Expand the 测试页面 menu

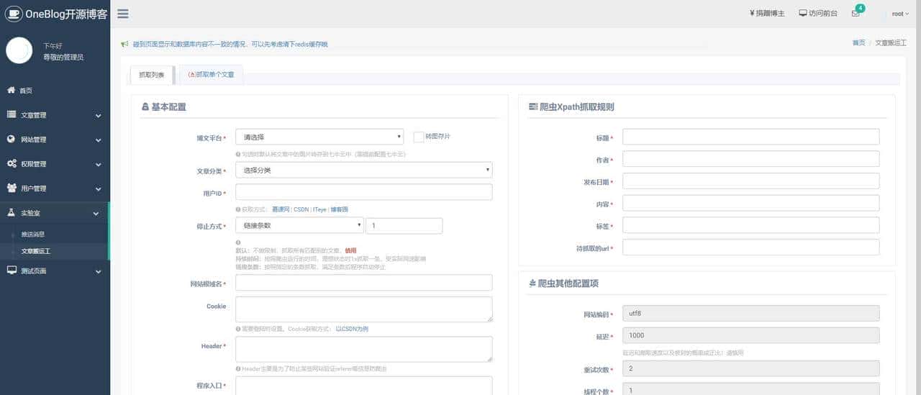(x=55, y=271)
